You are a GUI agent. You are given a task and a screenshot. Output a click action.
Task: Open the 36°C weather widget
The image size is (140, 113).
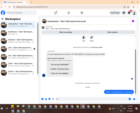112,109
